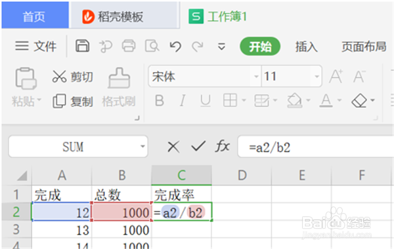Select column F header
Image resolution: width=394 pixels, height=249 pixels.
click(362, 175)
